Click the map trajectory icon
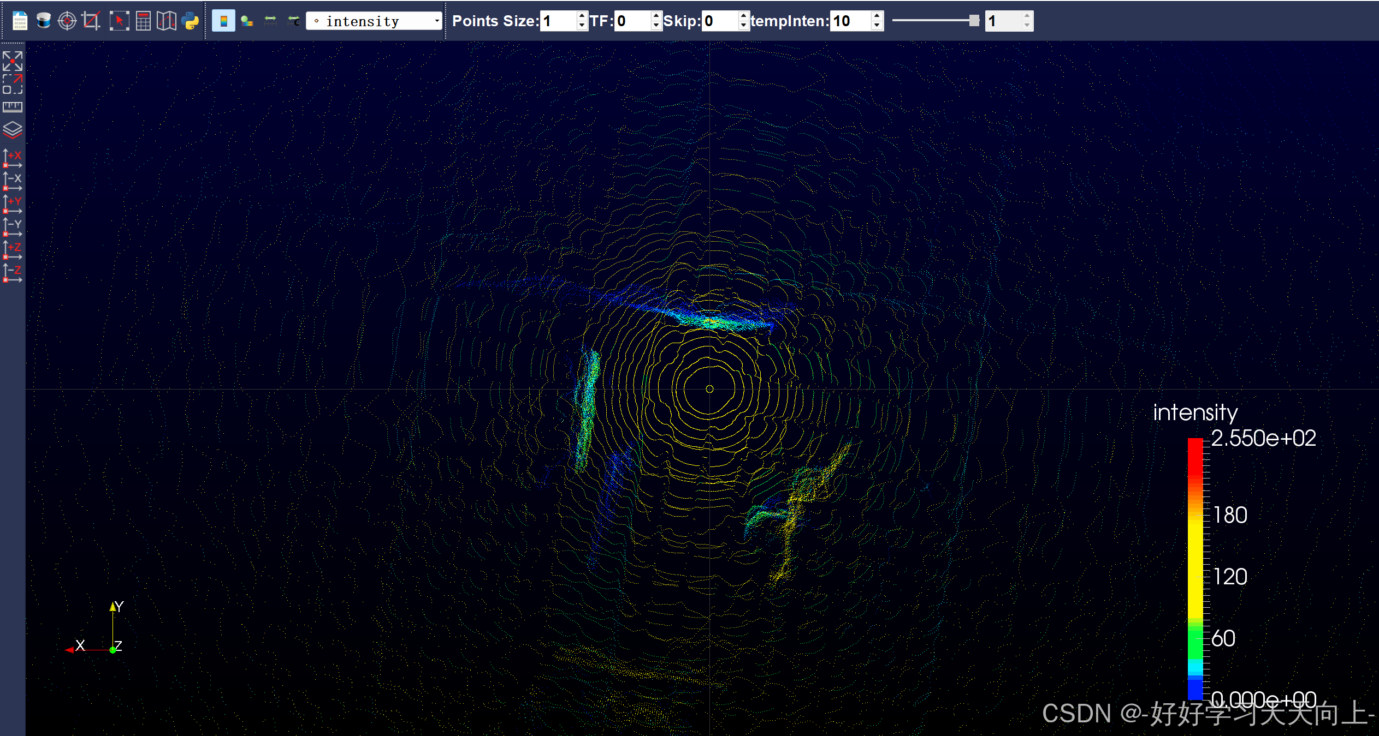1379x736 pixels. tap(167, 21)
